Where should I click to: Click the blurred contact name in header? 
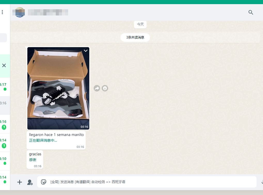point(48,12)
